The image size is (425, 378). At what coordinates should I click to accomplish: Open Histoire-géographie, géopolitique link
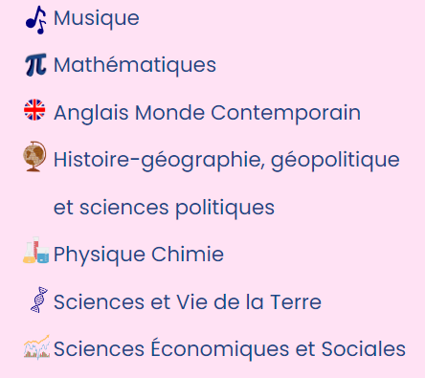click(x=227, y=161)
